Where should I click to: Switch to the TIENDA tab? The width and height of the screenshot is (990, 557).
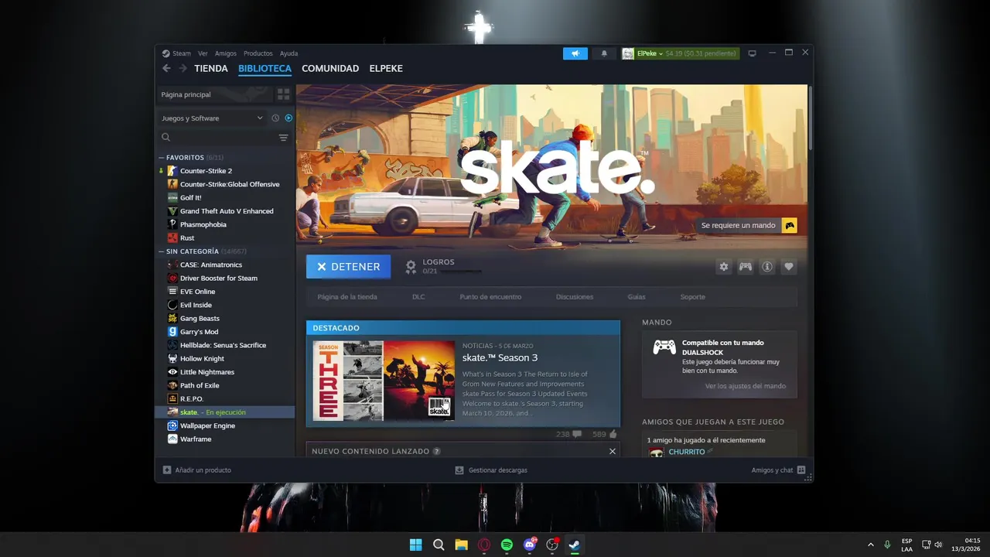211,68
